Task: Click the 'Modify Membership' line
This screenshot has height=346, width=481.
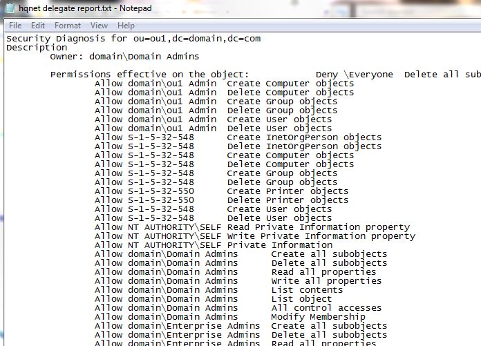Action: [x=229, y=317]
